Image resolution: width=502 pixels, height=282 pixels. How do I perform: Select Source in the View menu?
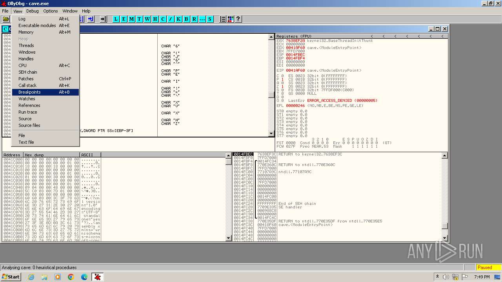(x=45, y=119)
